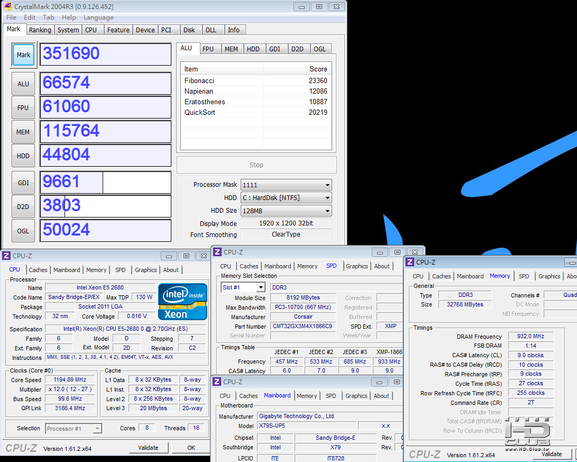This screenshot has height=462, width=577.
Task: Click Validate in the CPU-Z CPU window
Action: pos(148,448)
